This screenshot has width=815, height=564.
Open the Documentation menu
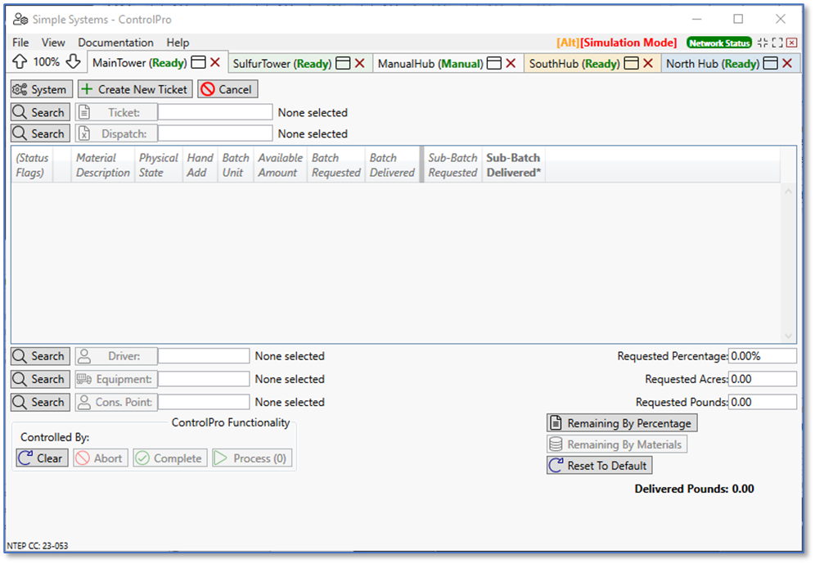pyautogui.click(x=115, y=43)
